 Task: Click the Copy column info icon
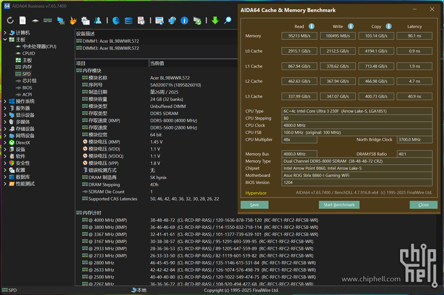[389, 26]
